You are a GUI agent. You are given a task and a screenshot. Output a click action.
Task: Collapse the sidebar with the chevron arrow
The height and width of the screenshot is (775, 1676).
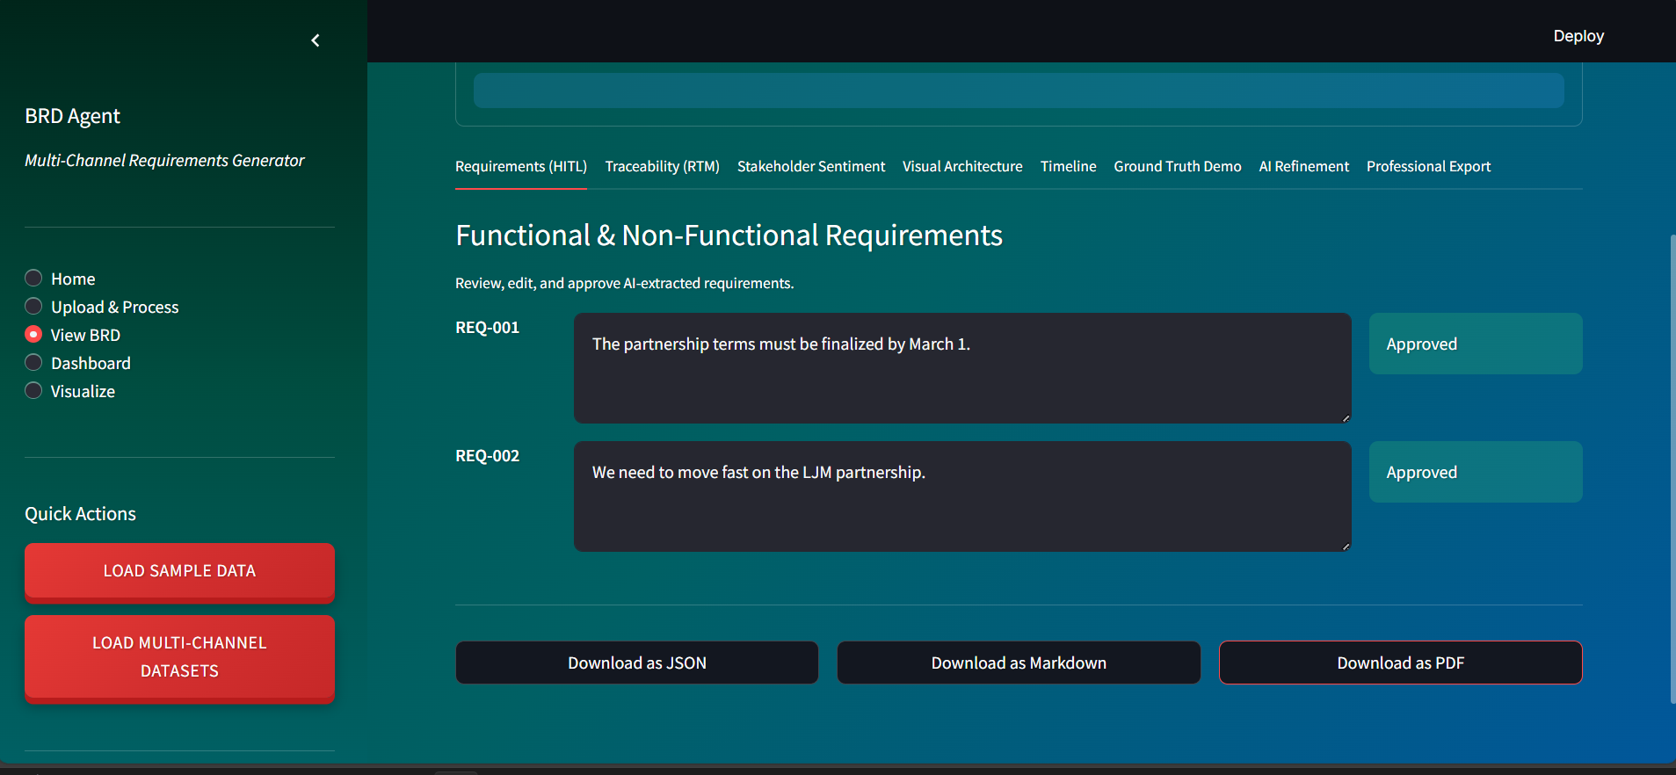[316, 40]
